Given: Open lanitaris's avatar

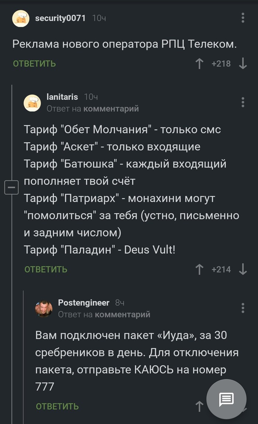Looking at the screenshot, I should [x=32, y=103].
